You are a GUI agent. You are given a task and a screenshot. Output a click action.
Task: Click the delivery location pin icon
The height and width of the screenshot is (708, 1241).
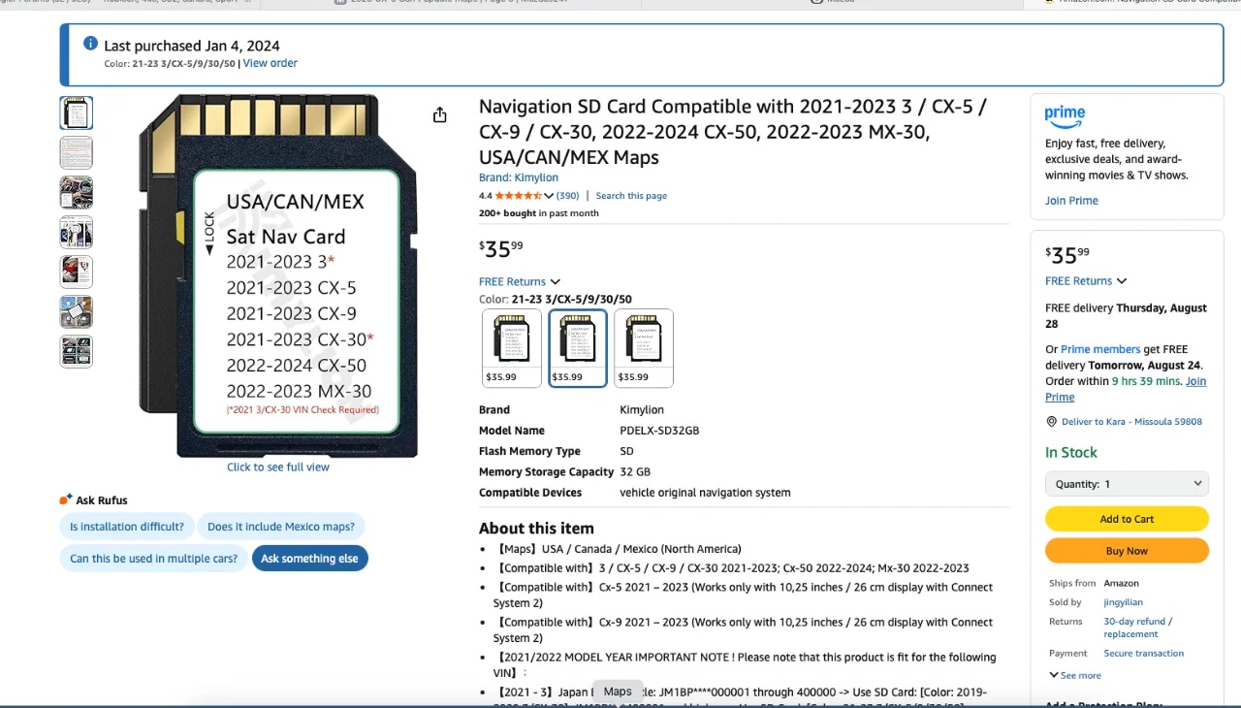[1052, 422]
